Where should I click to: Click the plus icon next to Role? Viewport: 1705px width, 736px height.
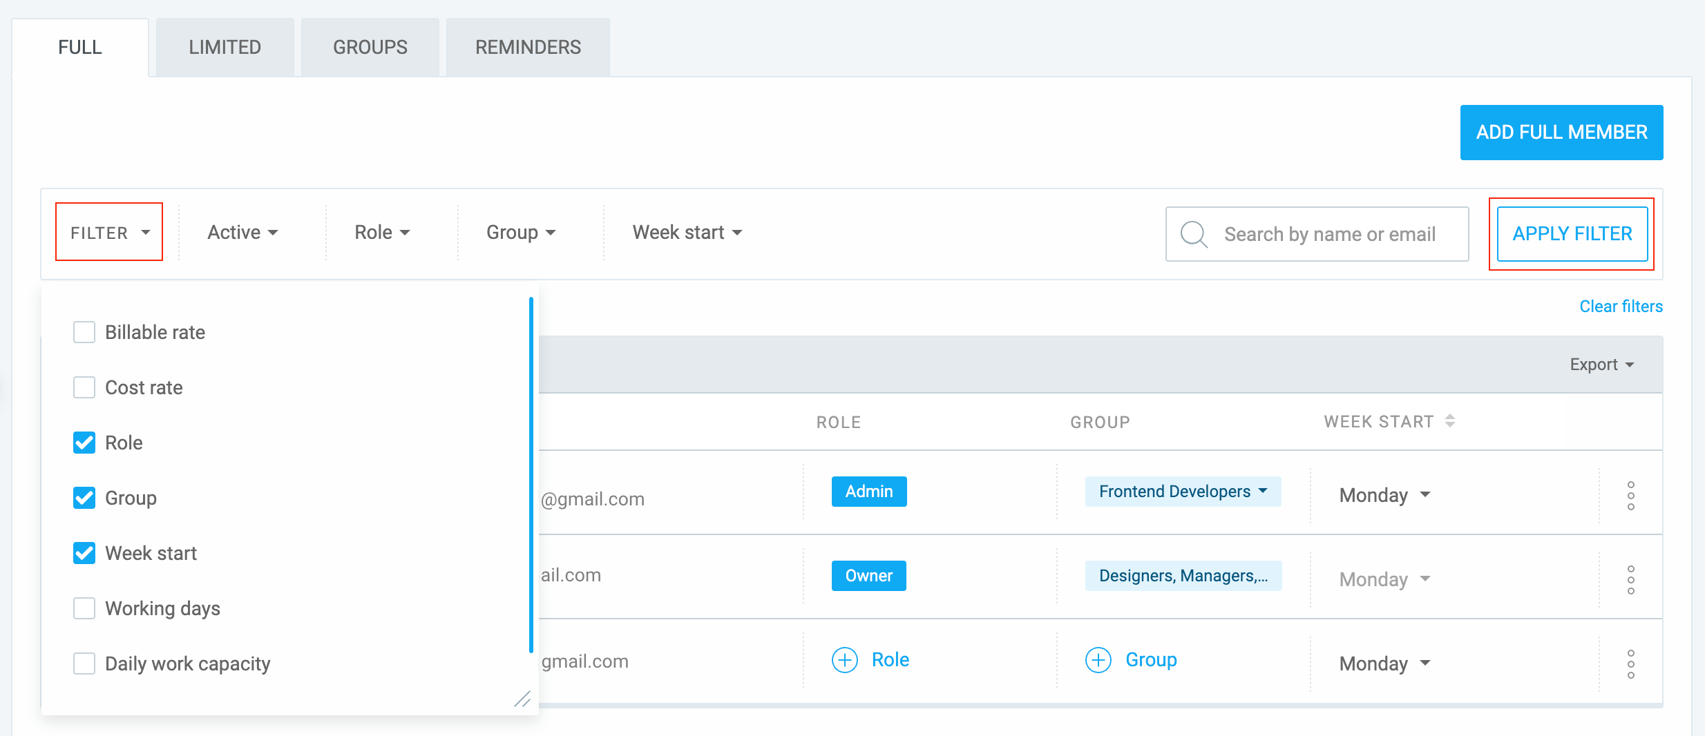[x=844, y=660]
